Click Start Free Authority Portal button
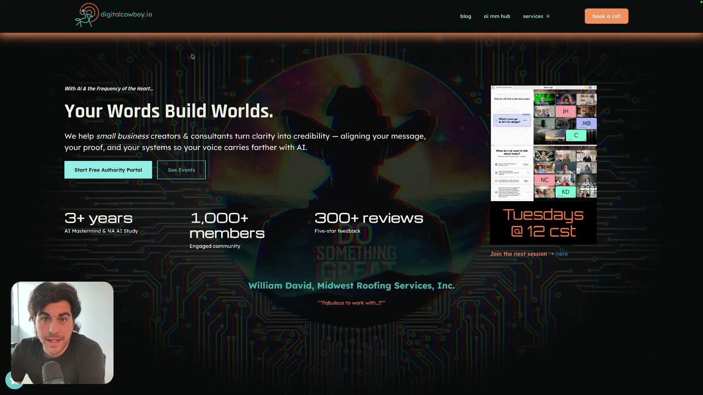Image resolution: width=703 pixels, height=395 pixels. coord(108,170)
